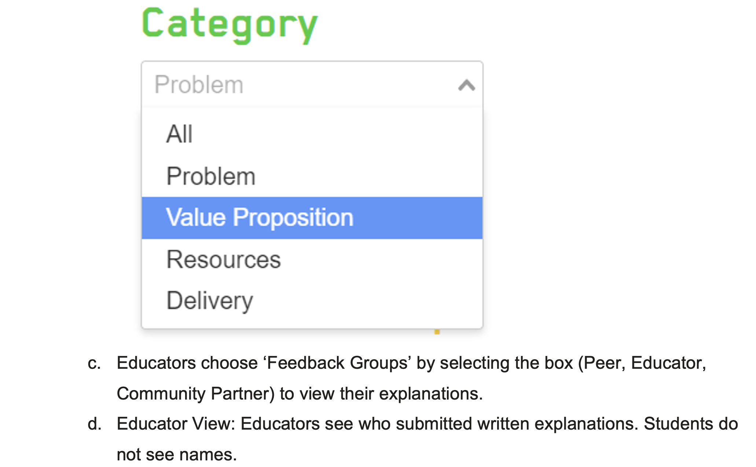Choose the Delivery category option
The height and width of the screenshot is (467, 756).
tap(210, 301)
